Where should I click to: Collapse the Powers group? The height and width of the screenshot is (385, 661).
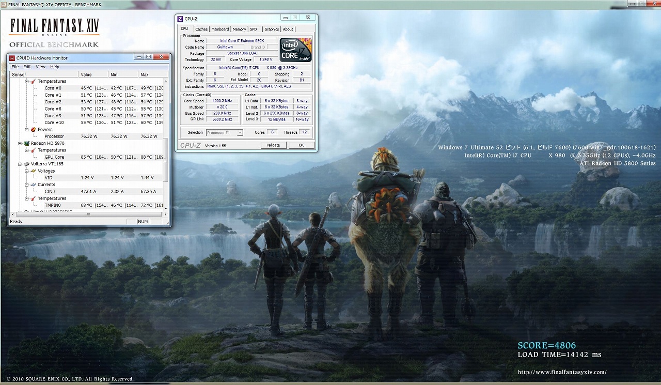[x=26, y=130]
